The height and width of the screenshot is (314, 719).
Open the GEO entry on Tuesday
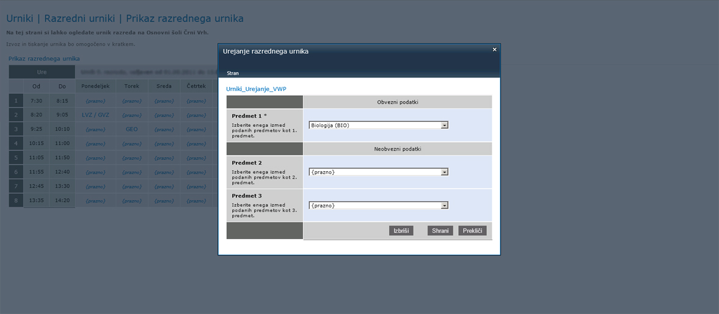131,129
